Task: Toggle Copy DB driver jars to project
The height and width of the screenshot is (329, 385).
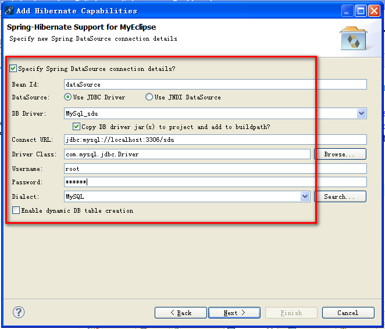Action: click(x=76, y=127)
